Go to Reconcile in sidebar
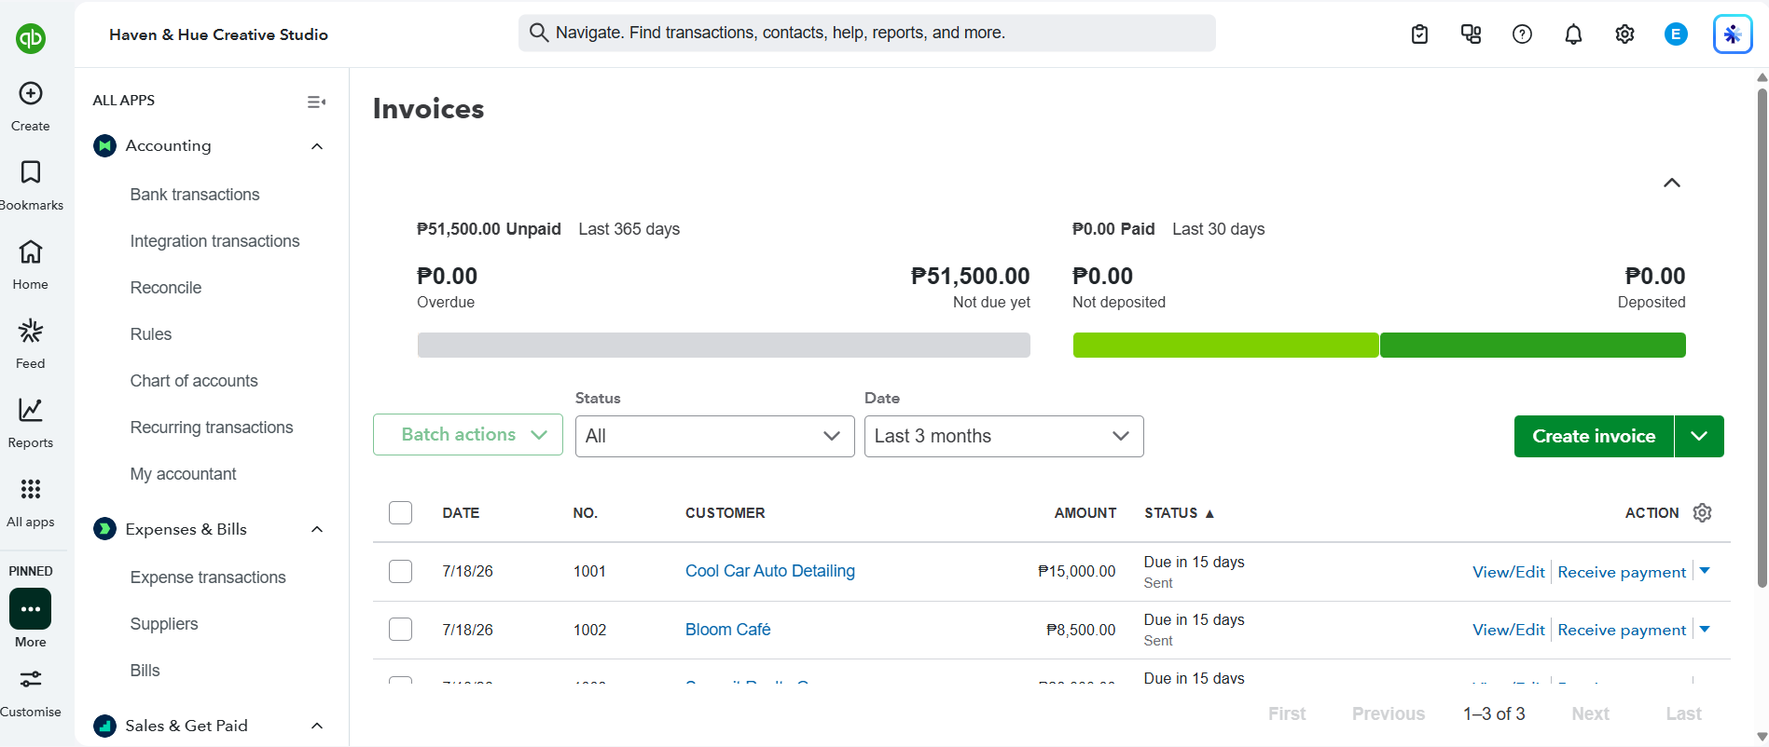This screenshot has width=1769, height=747. [x=166, y=288]
